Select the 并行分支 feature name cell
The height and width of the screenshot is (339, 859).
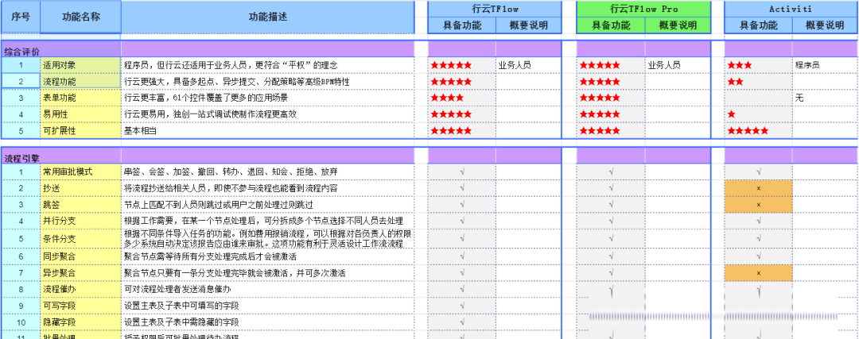pyautogui.click(x=80, y=221)
